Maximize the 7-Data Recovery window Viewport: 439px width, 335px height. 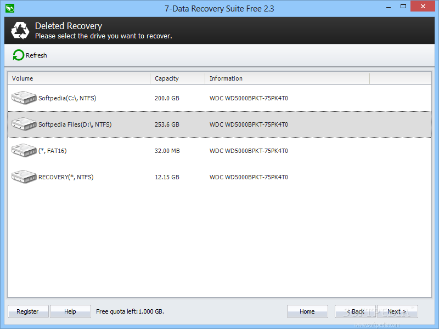403,6
